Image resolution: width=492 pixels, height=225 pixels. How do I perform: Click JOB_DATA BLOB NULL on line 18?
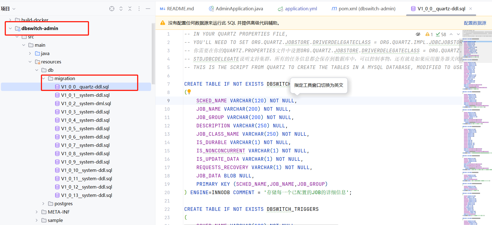[x=225, y=176]
